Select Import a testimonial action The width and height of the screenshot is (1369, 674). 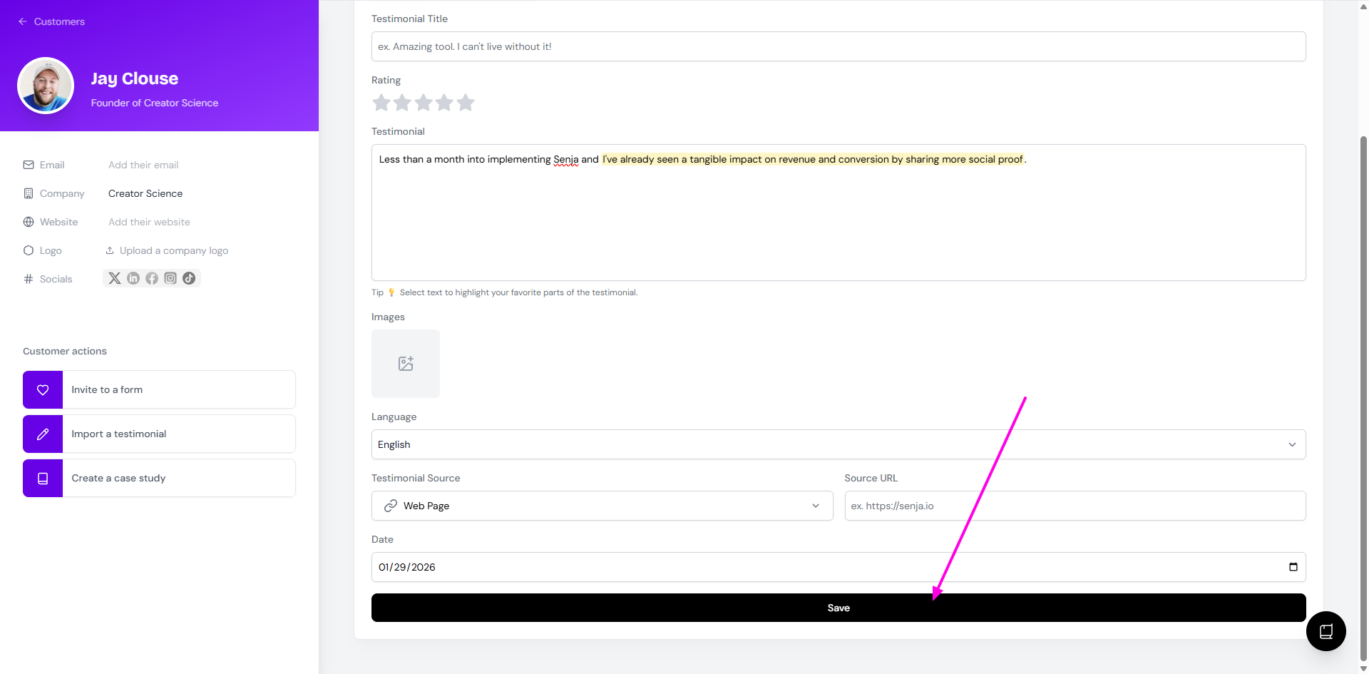coord(159,434)
